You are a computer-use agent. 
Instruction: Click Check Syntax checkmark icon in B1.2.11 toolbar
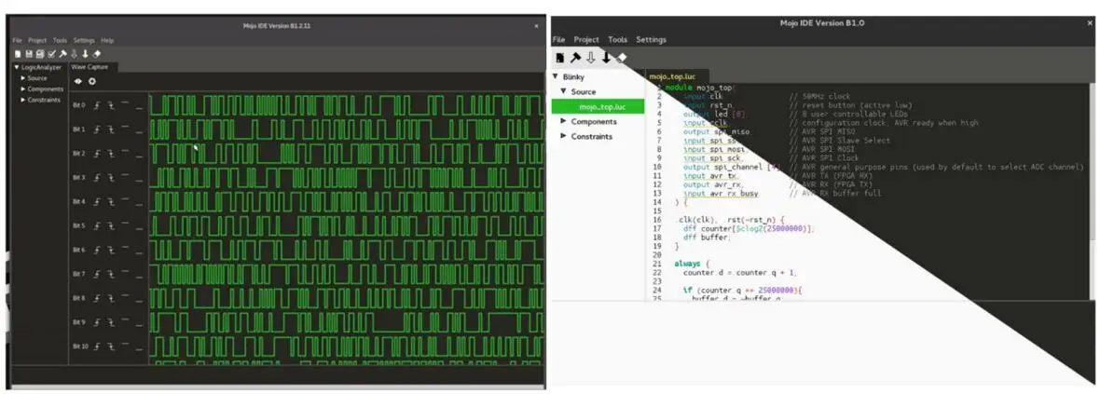52,54
